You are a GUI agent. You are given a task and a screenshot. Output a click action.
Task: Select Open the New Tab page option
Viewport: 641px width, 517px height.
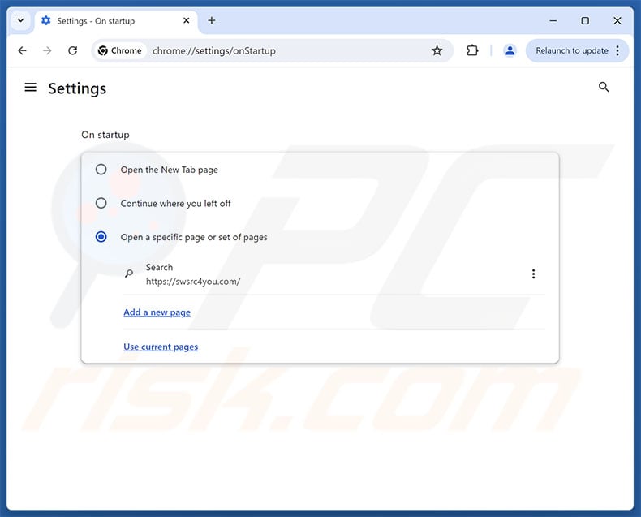click(x=101, y=170)
